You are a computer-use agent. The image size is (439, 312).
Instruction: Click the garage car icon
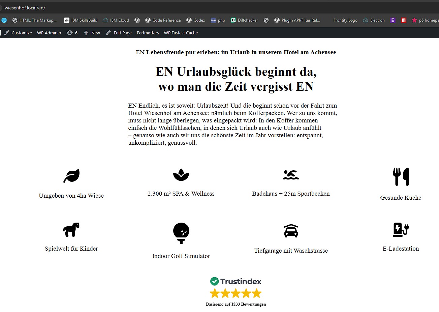[291, 231]
